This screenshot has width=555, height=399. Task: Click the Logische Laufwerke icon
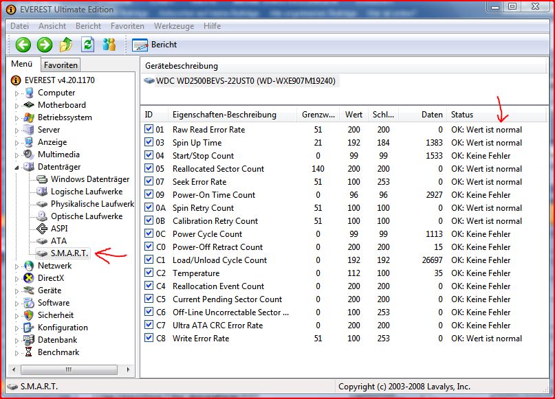tap(42, 192)
